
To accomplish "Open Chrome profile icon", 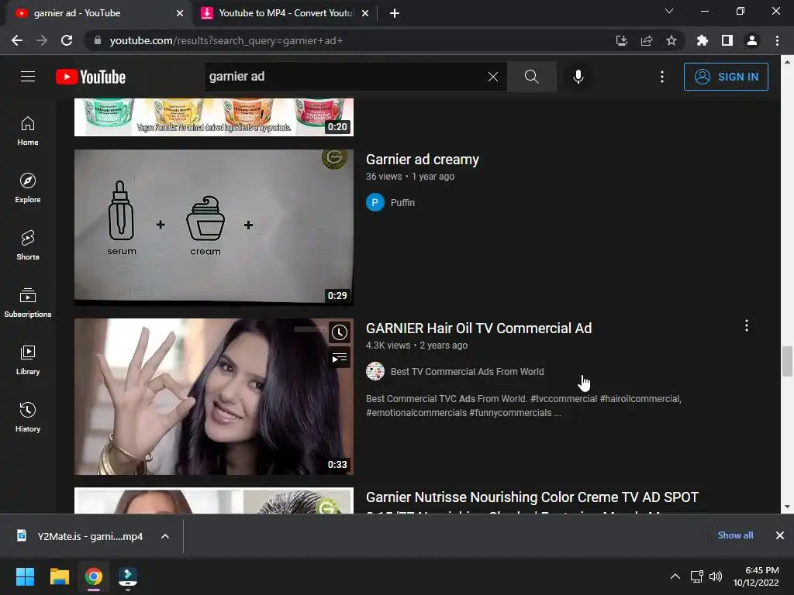I will 752,40.
